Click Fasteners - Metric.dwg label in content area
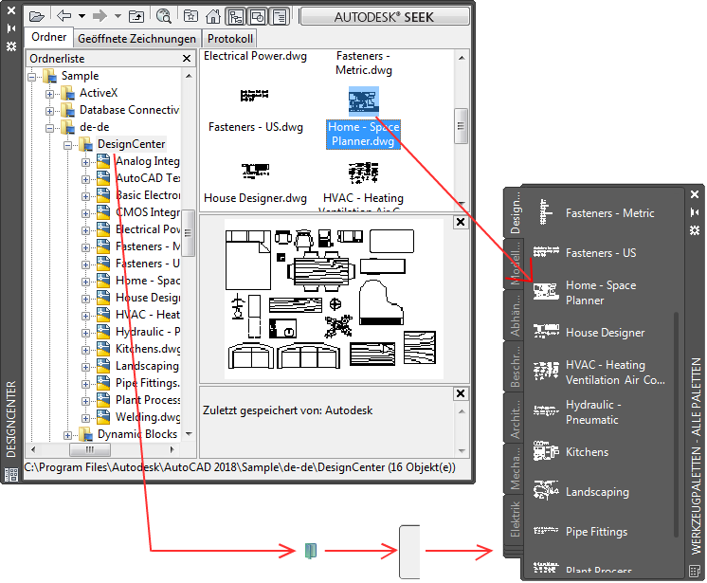 [363, 64]
